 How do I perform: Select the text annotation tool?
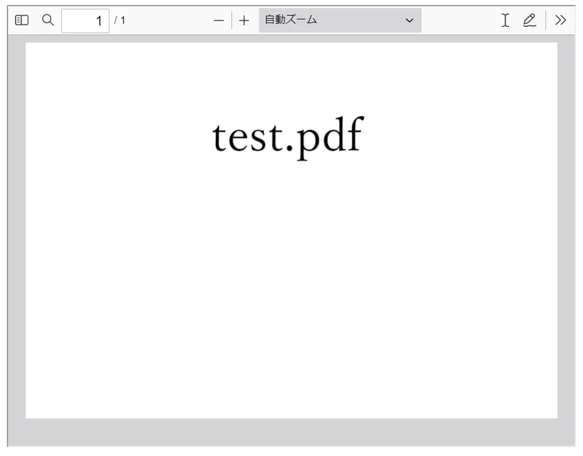pyautogui.click(x=505, y=20)
